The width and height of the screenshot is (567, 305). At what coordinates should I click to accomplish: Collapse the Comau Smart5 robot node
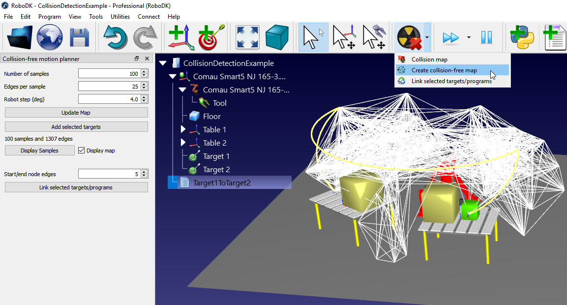click(x=182, y=90)
